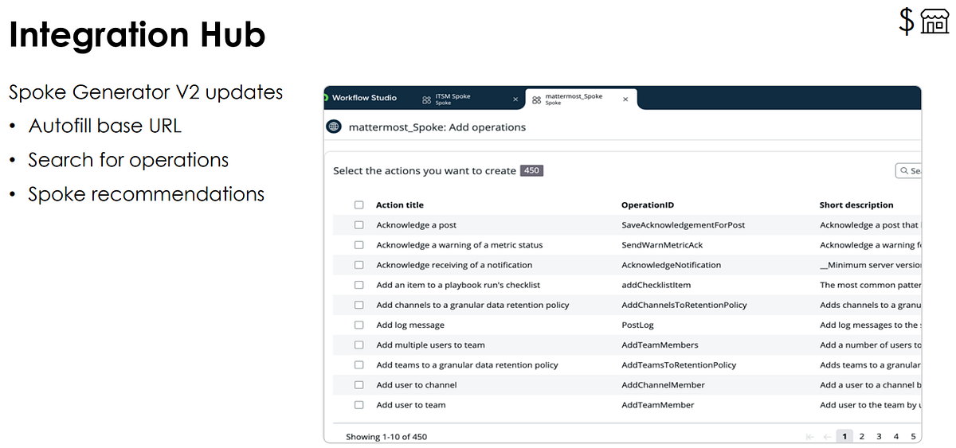Click the Add log message action title
The height and width of the screenshot is (448, 956).
click(410, 325)
